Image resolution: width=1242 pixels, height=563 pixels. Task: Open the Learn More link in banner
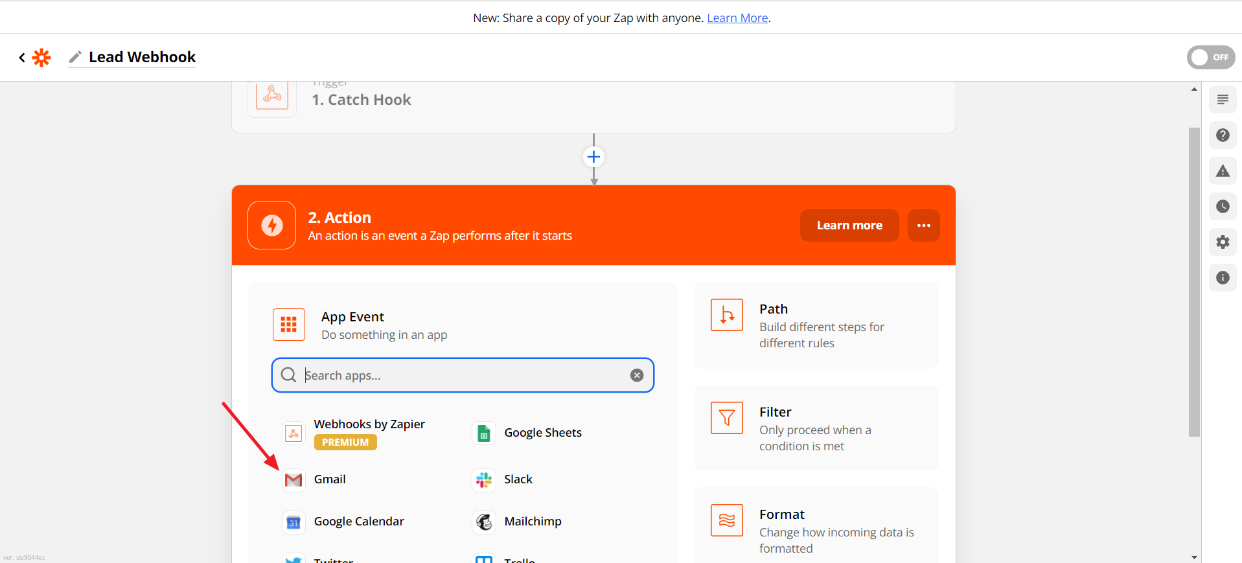point(737,18)
